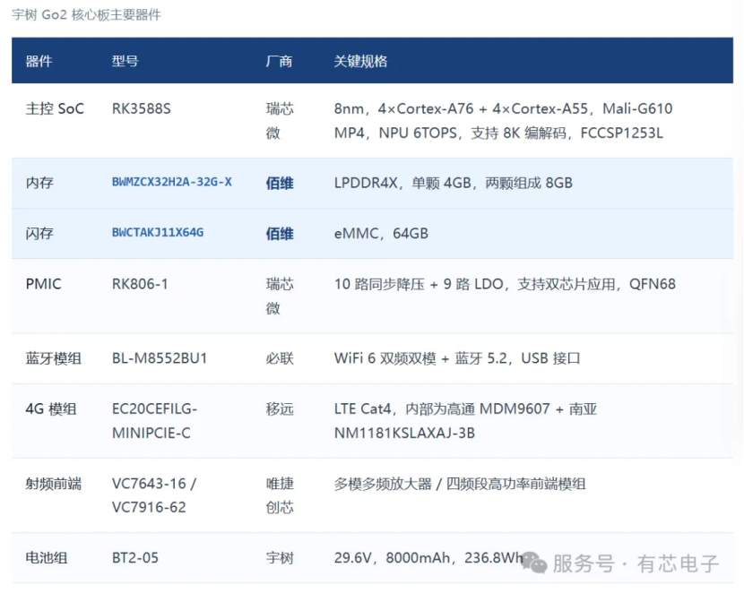Click the "闪存" row label
This screenshot has width=744, height=593.
[39, 234]
